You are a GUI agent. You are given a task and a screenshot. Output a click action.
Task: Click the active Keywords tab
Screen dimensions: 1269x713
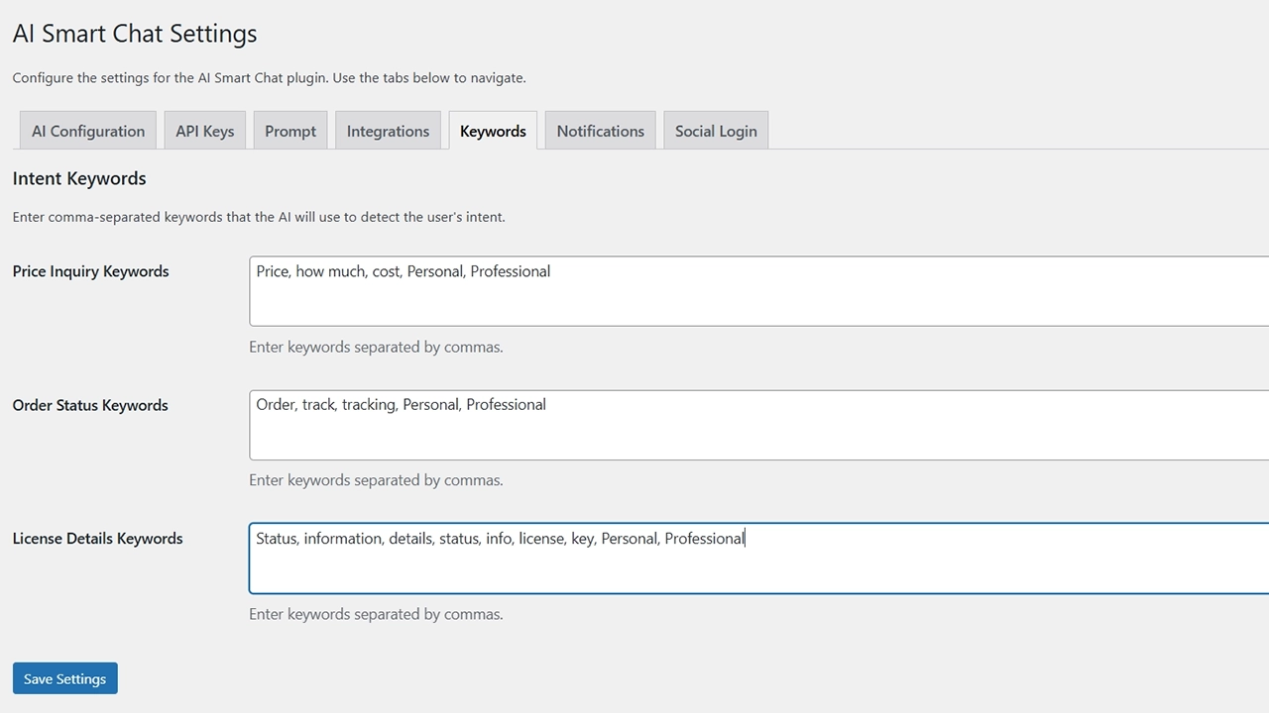point(493,131)
